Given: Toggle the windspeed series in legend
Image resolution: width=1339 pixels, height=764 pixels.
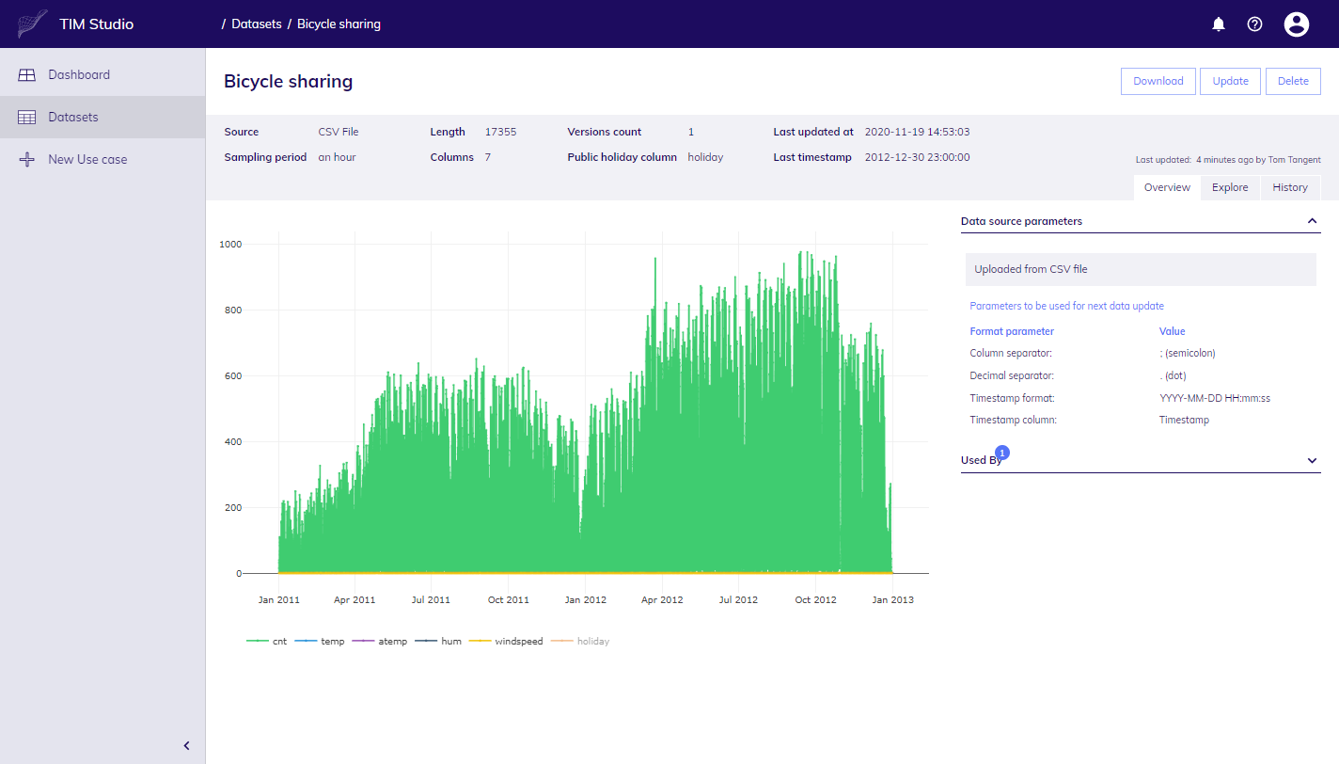Looking at the screenshot, I should 506,641.
